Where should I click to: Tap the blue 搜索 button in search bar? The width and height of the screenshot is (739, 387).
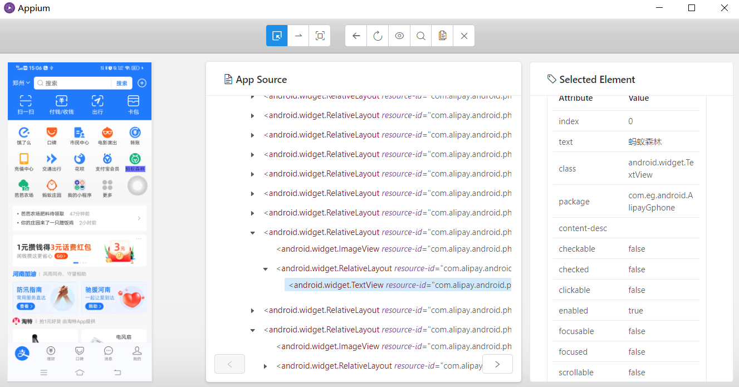tap(122, 83)
